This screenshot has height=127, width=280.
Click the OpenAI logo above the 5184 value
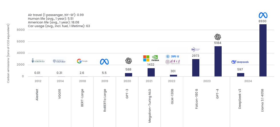point(218,37)
